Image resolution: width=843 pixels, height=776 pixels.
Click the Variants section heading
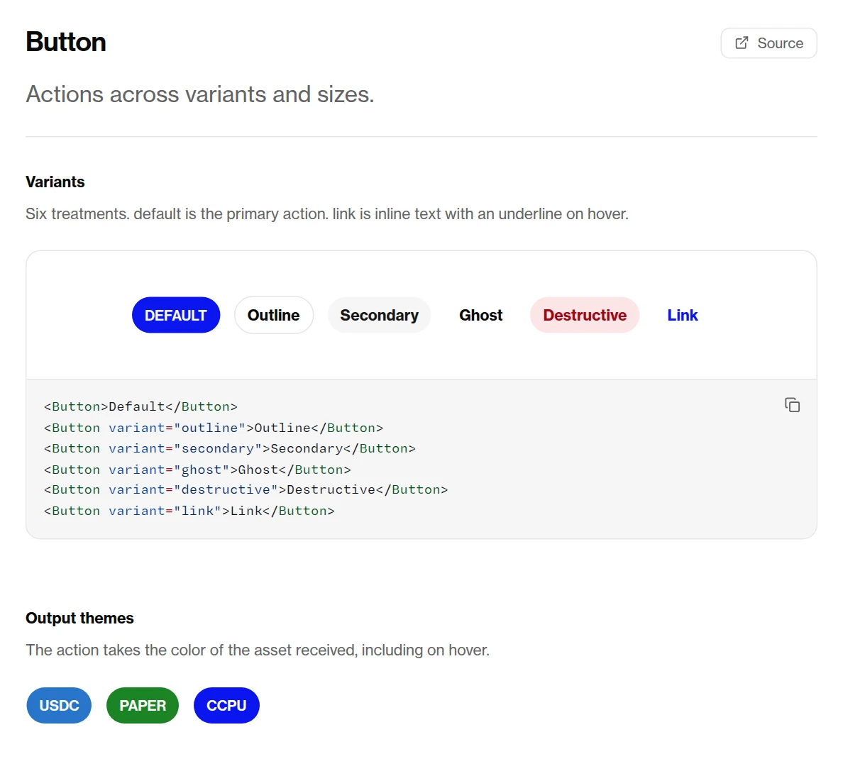55,182
